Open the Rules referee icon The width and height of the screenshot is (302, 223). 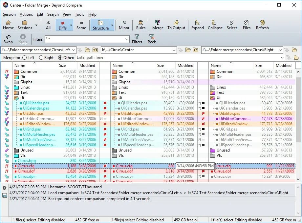coord(141,25)
